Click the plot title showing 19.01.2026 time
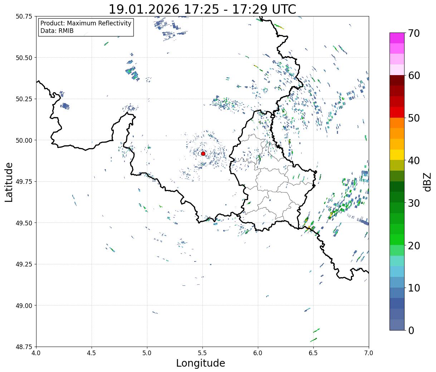Viewport: 436px width, 372px height. [202, 9]
